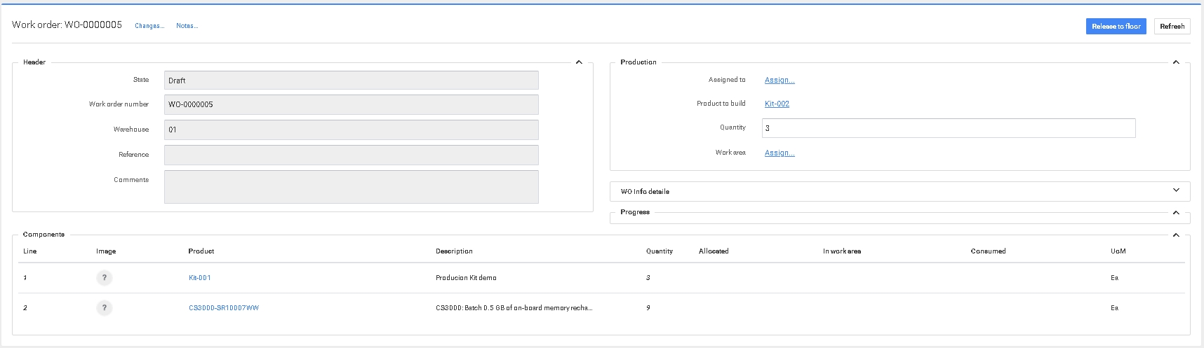Click Assign link for Assigned to
1204x348 pixels.
(780, 81)
